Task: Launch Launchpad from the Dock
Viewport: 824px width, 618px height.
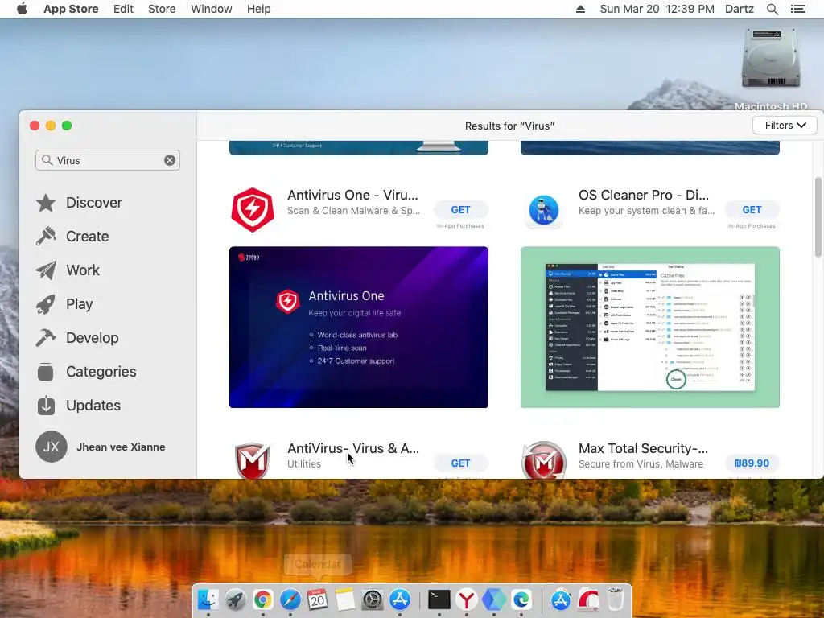Action: (x=236, y=599)
